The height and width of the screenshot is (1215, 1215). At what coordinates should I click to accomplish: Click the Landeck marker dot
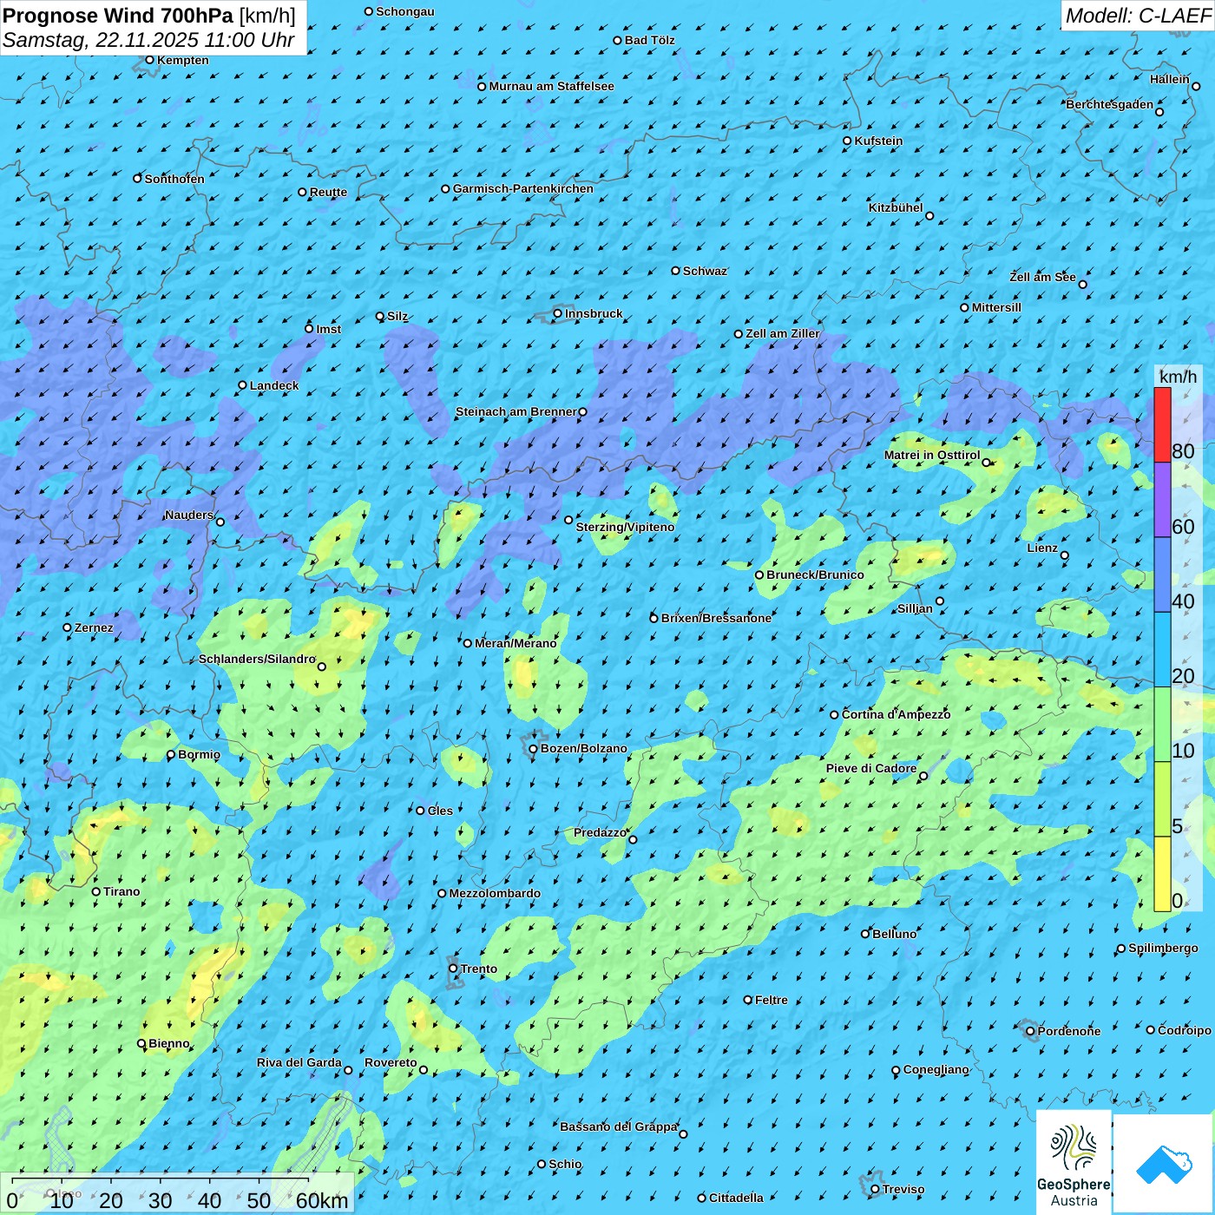pos(243,385)
